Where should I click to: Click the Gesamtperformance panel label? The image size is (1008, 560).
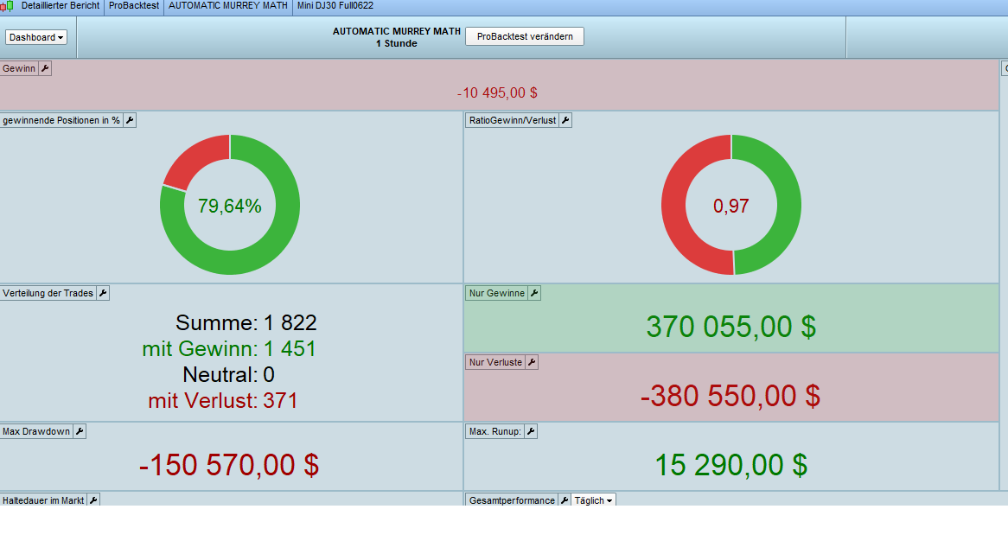point(512,500)
